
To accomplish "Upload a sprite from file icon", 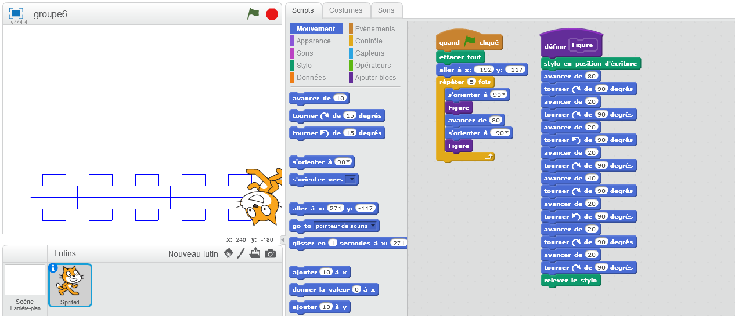I will click(255, 253).
